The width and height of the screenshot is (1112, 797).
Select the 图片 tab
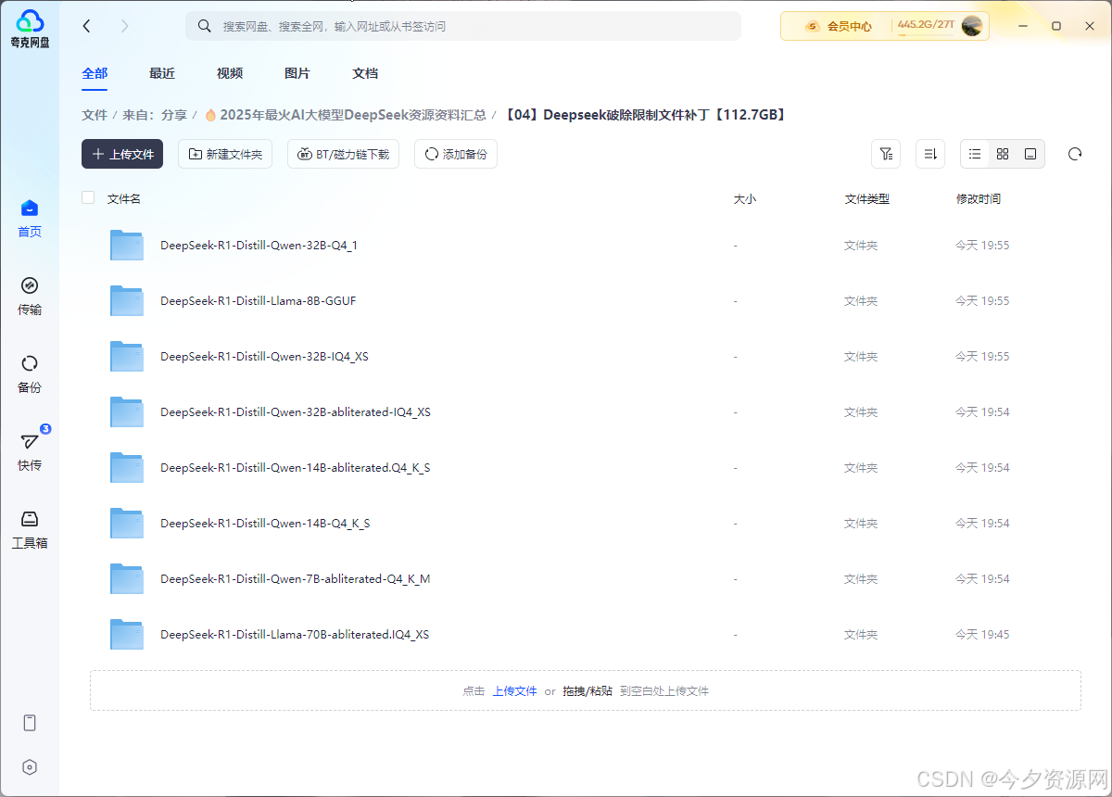(x=297, y=73)
